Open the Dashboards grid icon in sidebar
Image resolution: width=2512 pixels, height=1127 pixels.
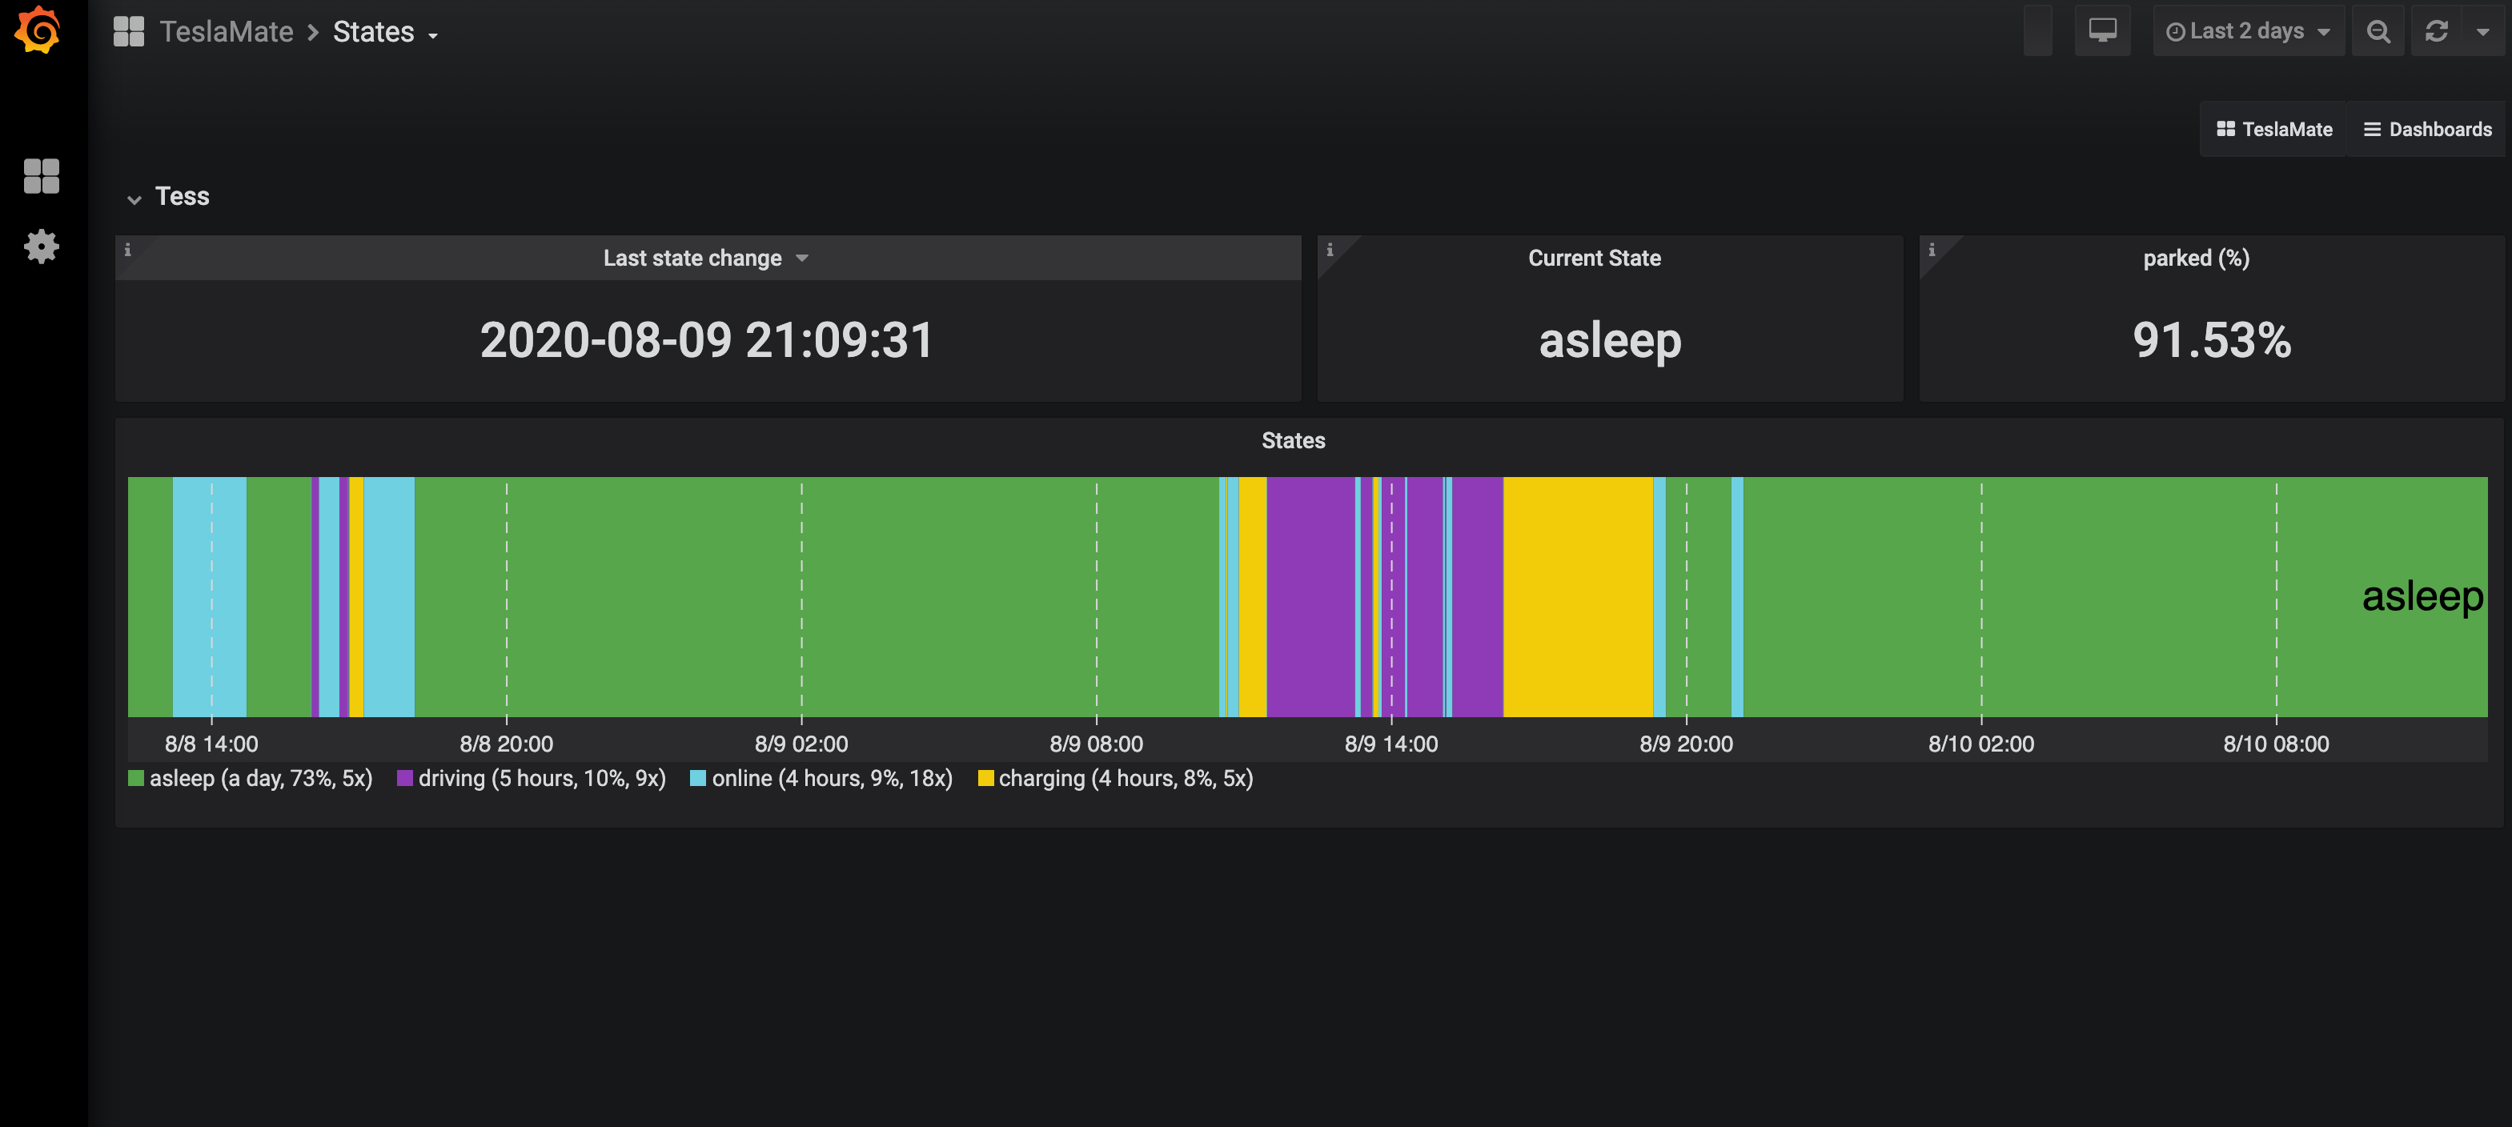[x=41, y=176]
